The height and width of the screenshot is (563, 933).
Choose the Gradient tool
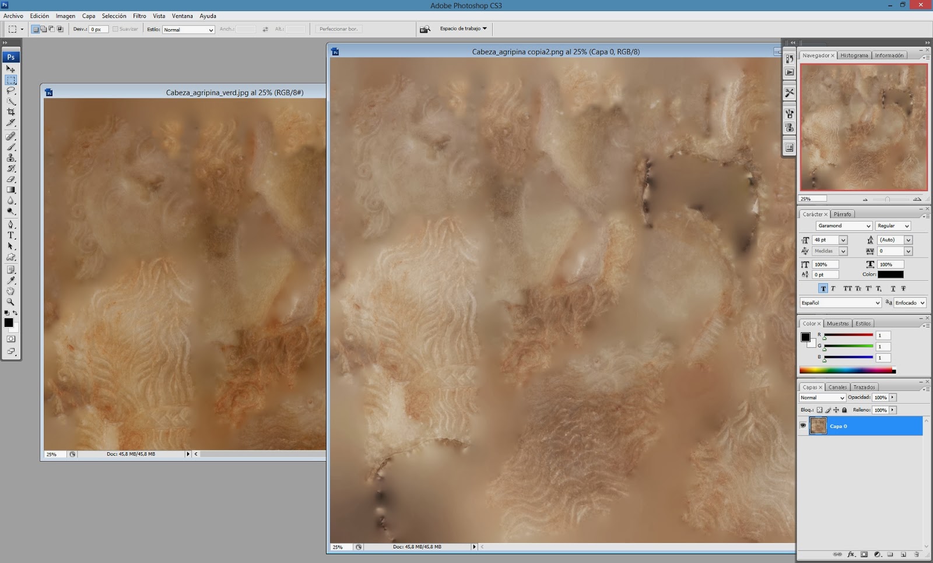10,190
